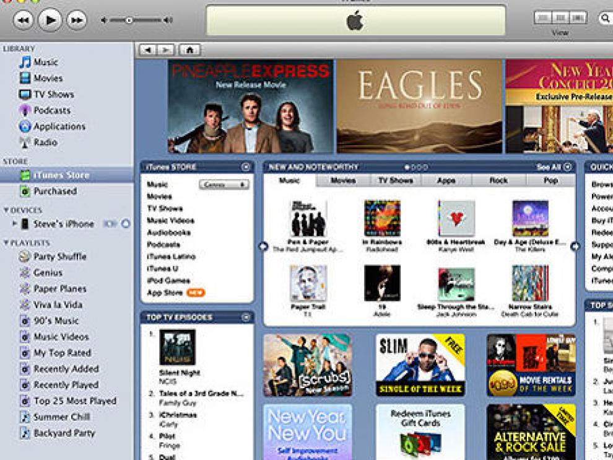The width and height of the screenshot is (613, 460).
Task: Skip forward with fast-forward button
Action: pyautogui.click(x=77, y=20)
